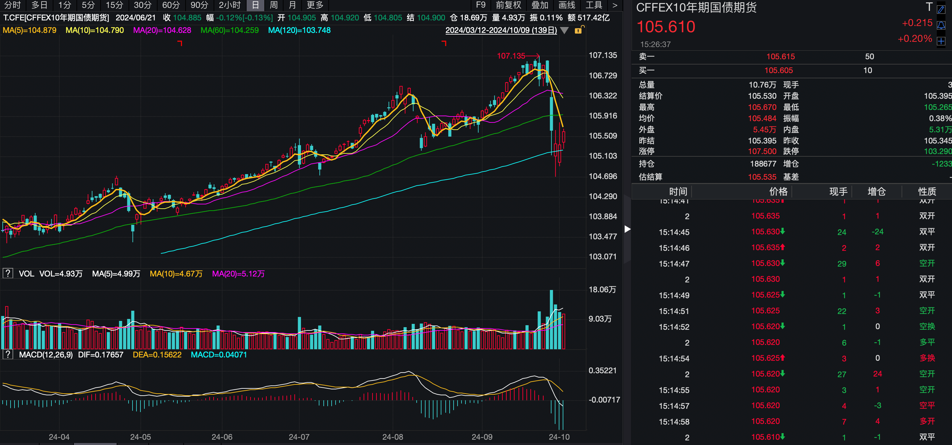Open the 更多 periods dropdown

click(x=315, y=5)
